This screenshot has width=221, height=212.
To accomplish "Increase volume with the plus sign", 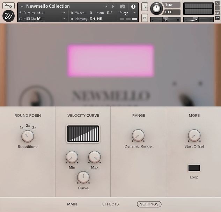I will tap(211, 20).
